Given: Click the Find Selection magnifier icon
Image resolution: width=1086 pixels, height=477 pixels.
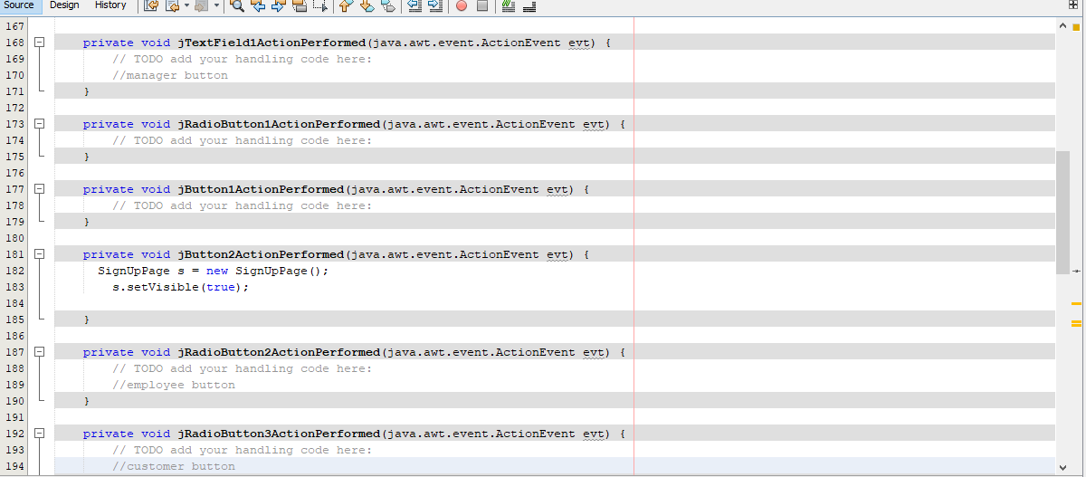Looking at the screenshot, I should pyautogui.click(x=237, y=6).
